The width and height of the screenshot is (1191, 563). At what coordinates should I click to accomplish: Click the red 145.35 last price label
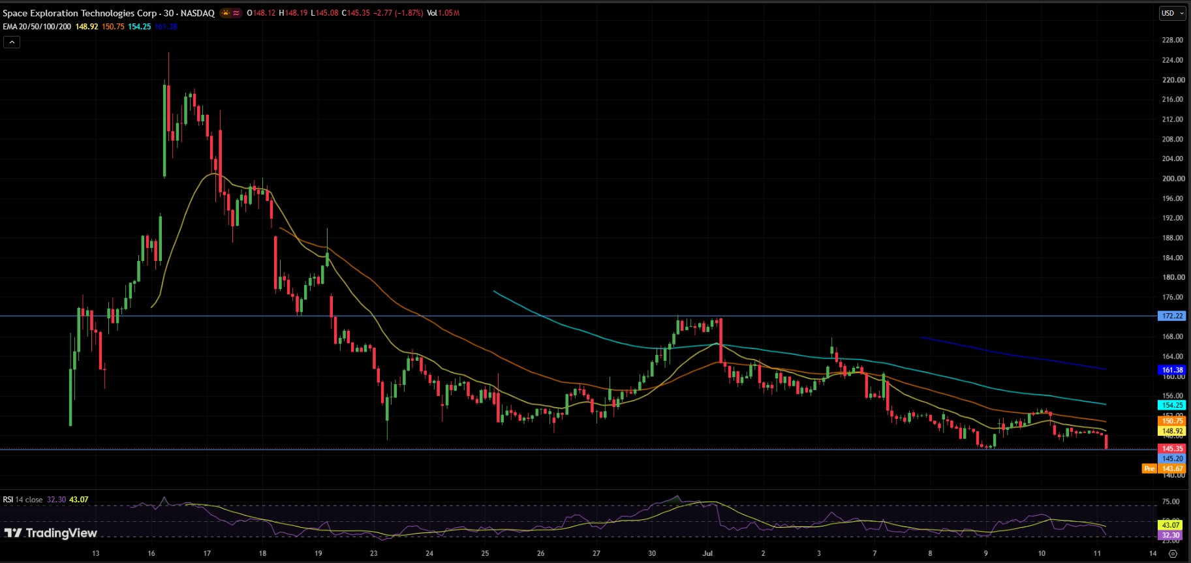click(x=1172, y=449)
